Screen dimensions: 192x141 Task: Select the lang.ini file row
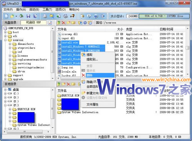tap(67, 67)
